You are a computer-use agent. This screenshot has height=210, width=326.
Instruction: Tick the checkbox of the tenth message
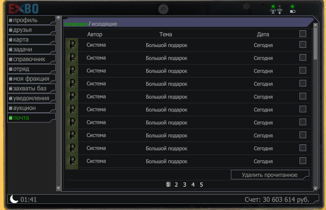303,161
